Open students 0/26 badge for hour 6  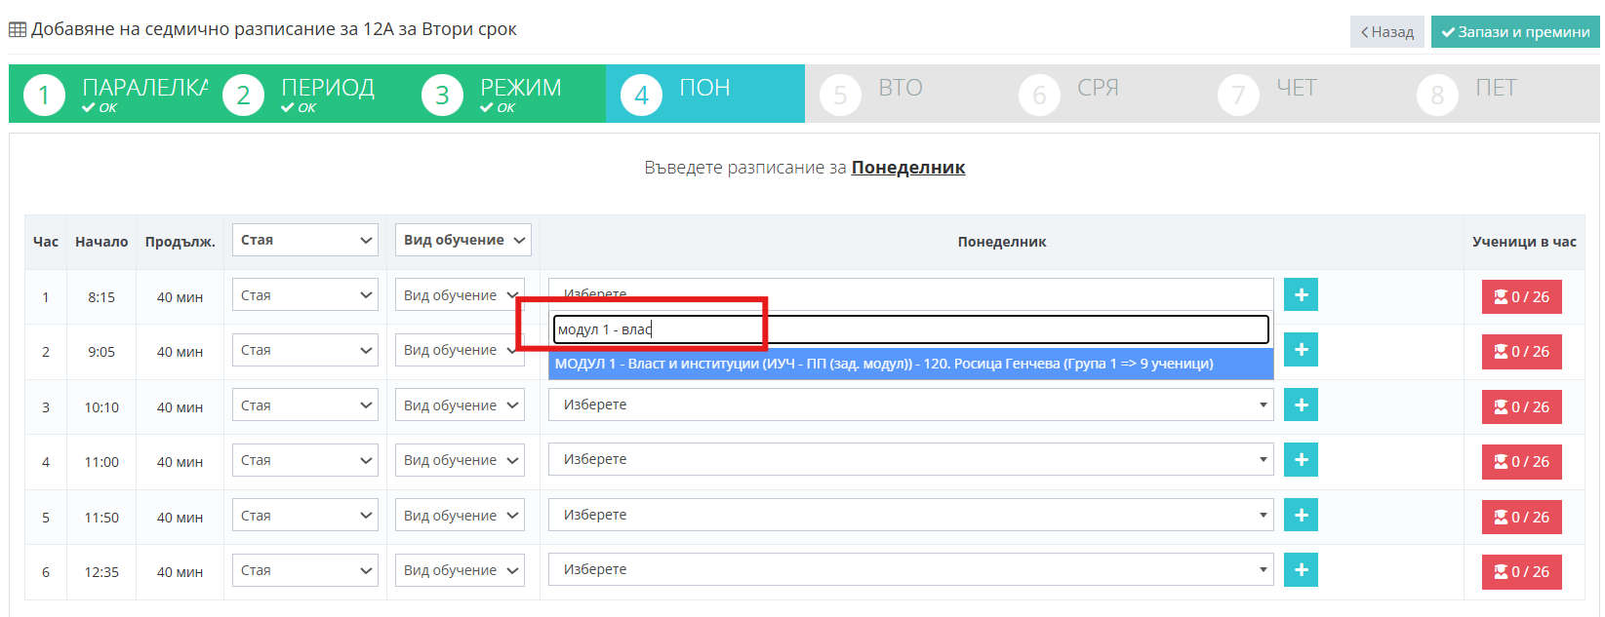pos(1521,572)
